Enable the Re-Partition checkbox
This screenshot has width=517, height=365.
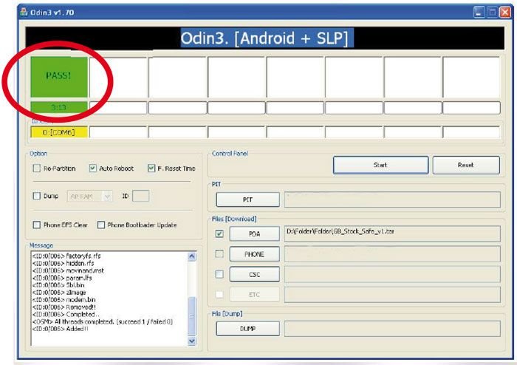(37, 168)
